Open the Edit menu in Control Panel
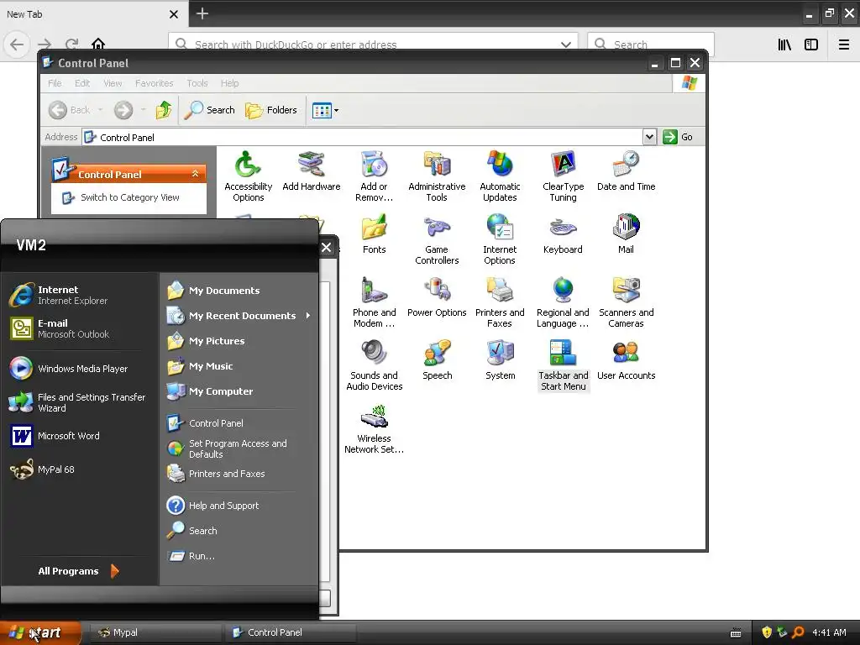The image size is (860, 645). pyautogui.click(x=82, y=83)
